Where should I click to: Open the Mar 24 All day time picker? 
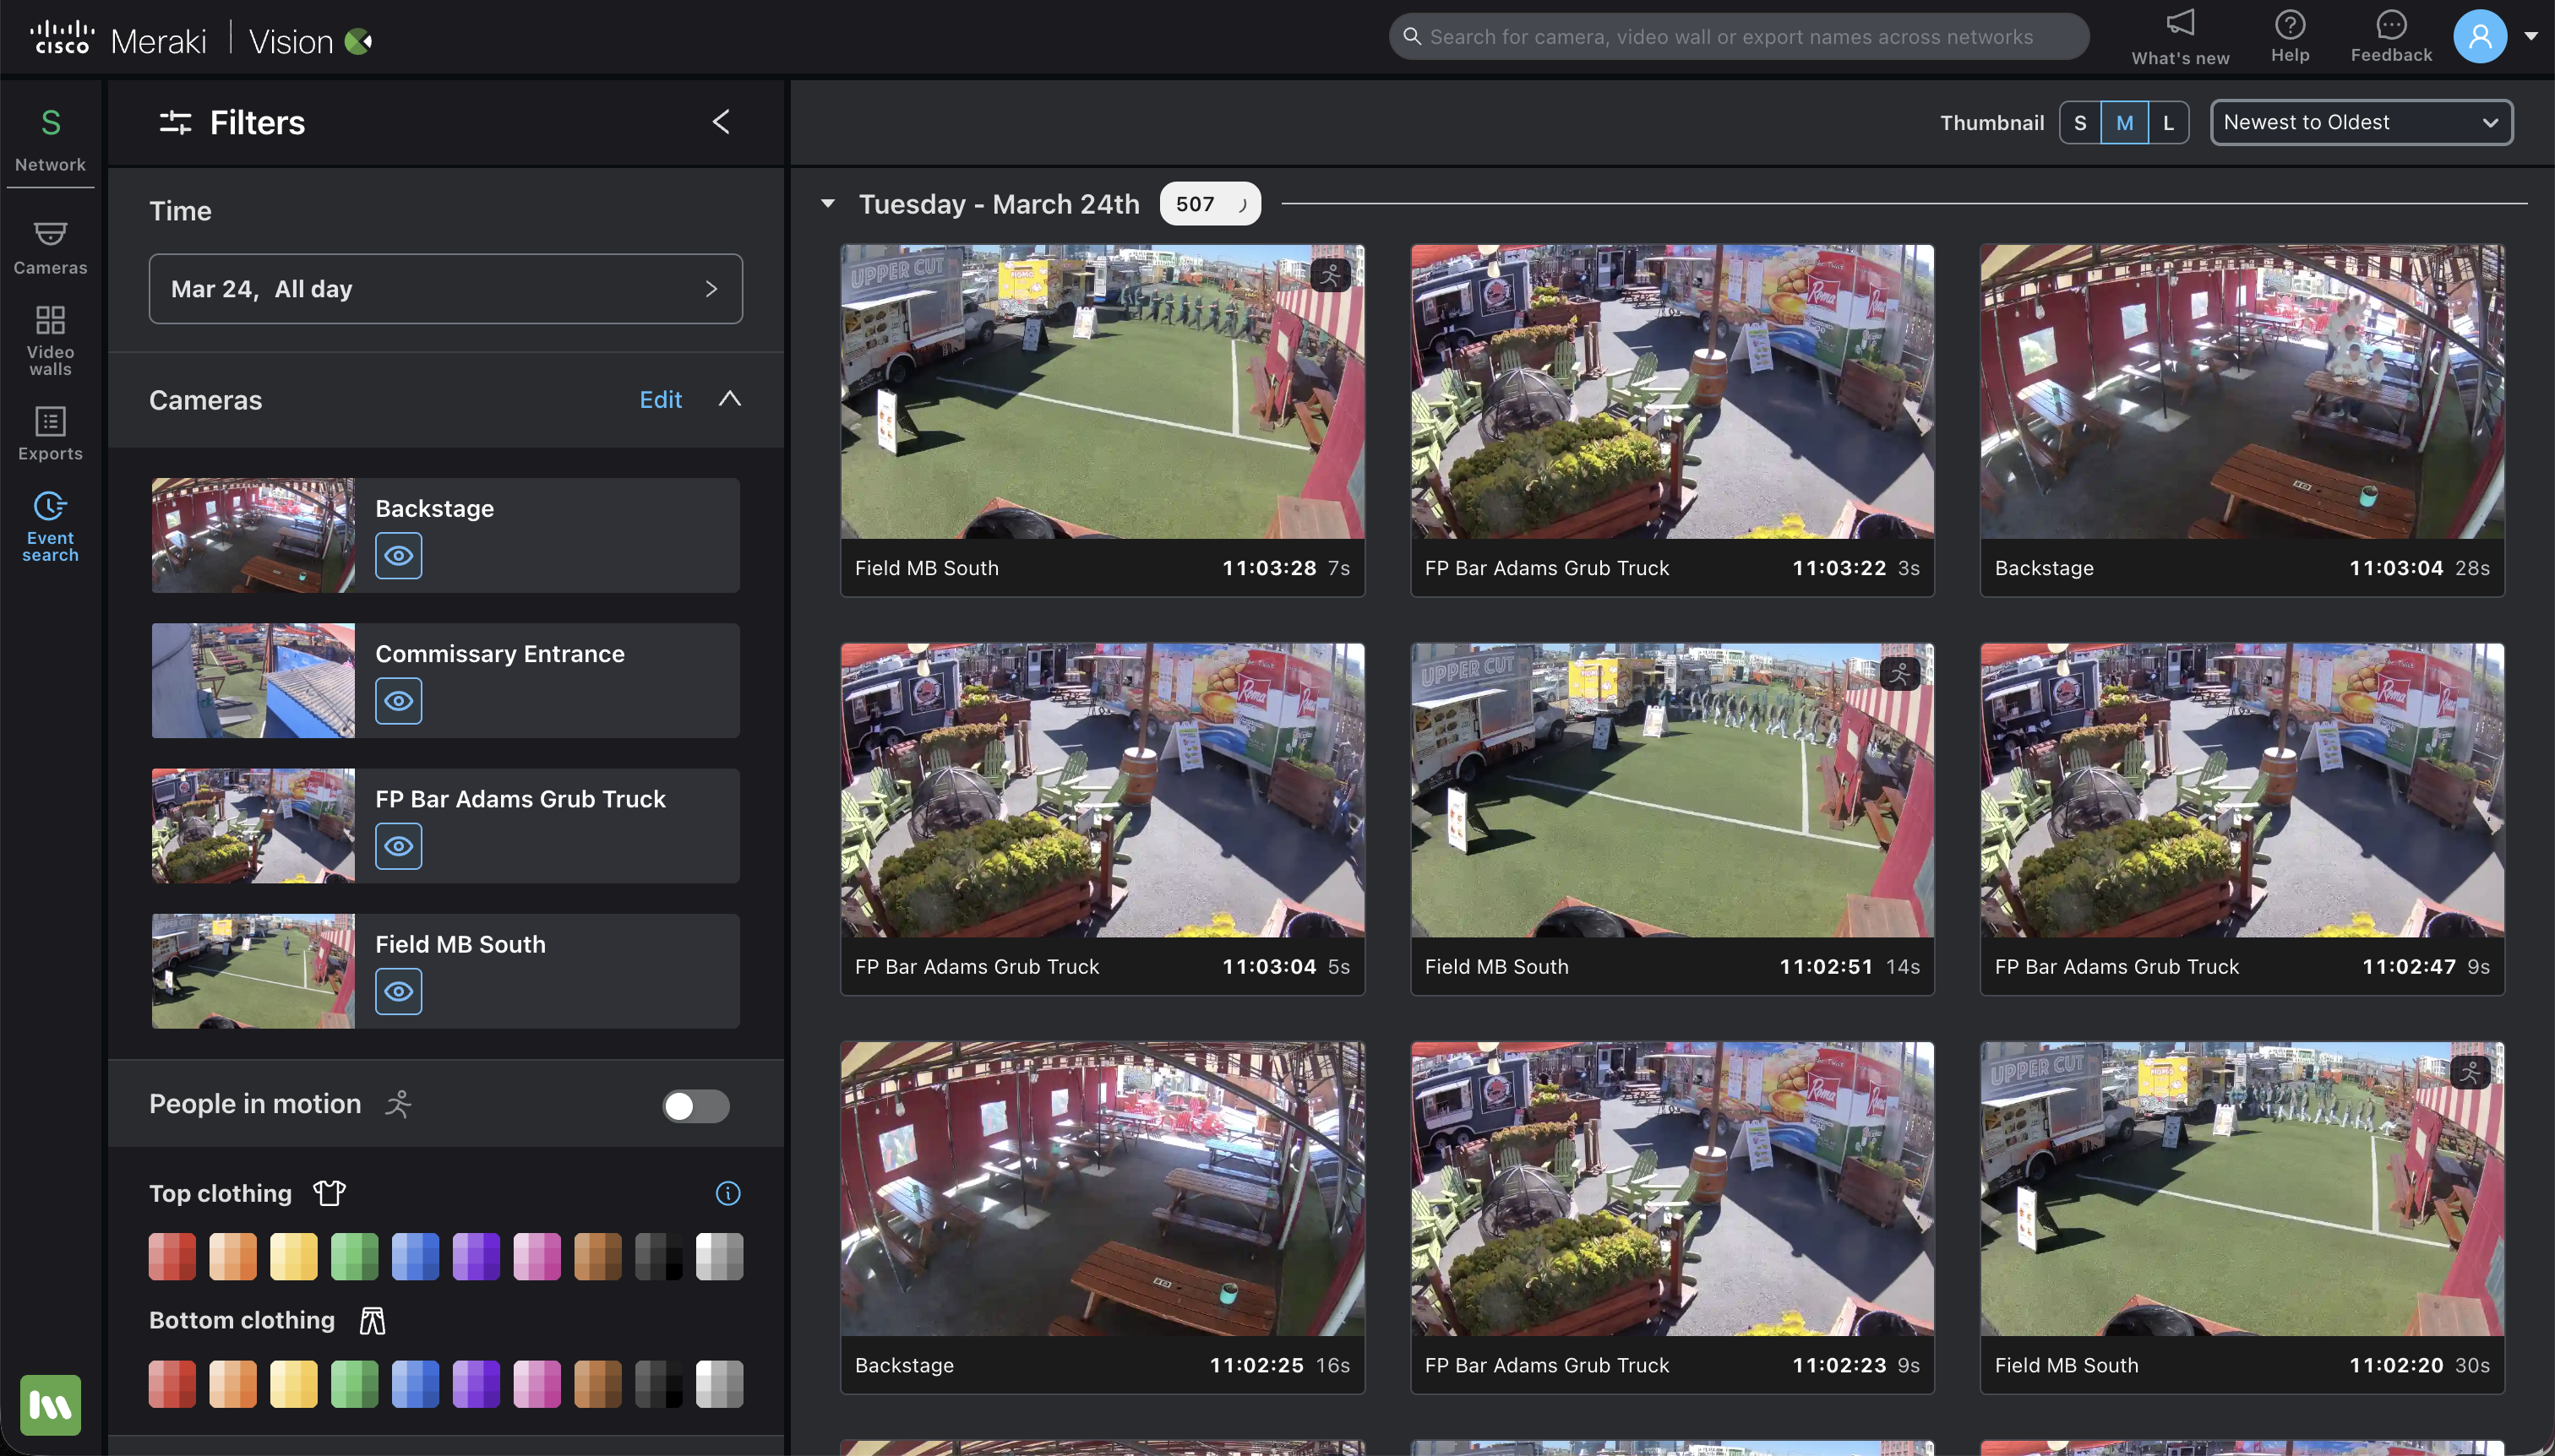pos(445,289)
